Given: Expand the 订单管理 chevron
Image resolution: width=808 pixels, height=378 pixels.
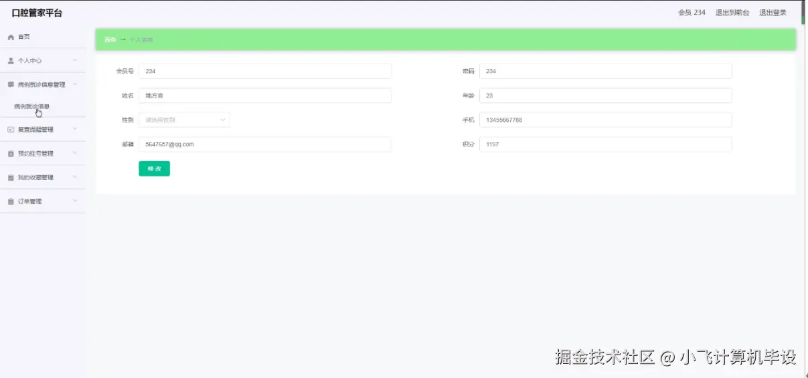Looking at the screenshot, I should [75, 201].
